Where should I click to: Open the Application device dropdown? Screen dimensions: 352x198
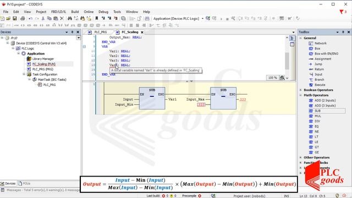pyautogui.click(x=202, y=19)
